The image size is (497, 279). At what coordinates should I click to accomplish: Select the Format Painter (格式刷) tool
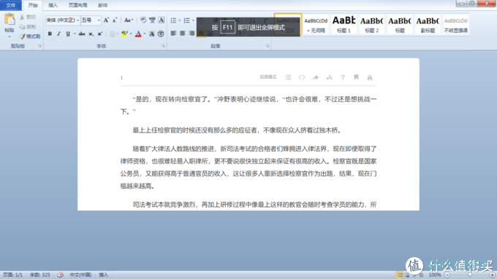pos(30,36)
